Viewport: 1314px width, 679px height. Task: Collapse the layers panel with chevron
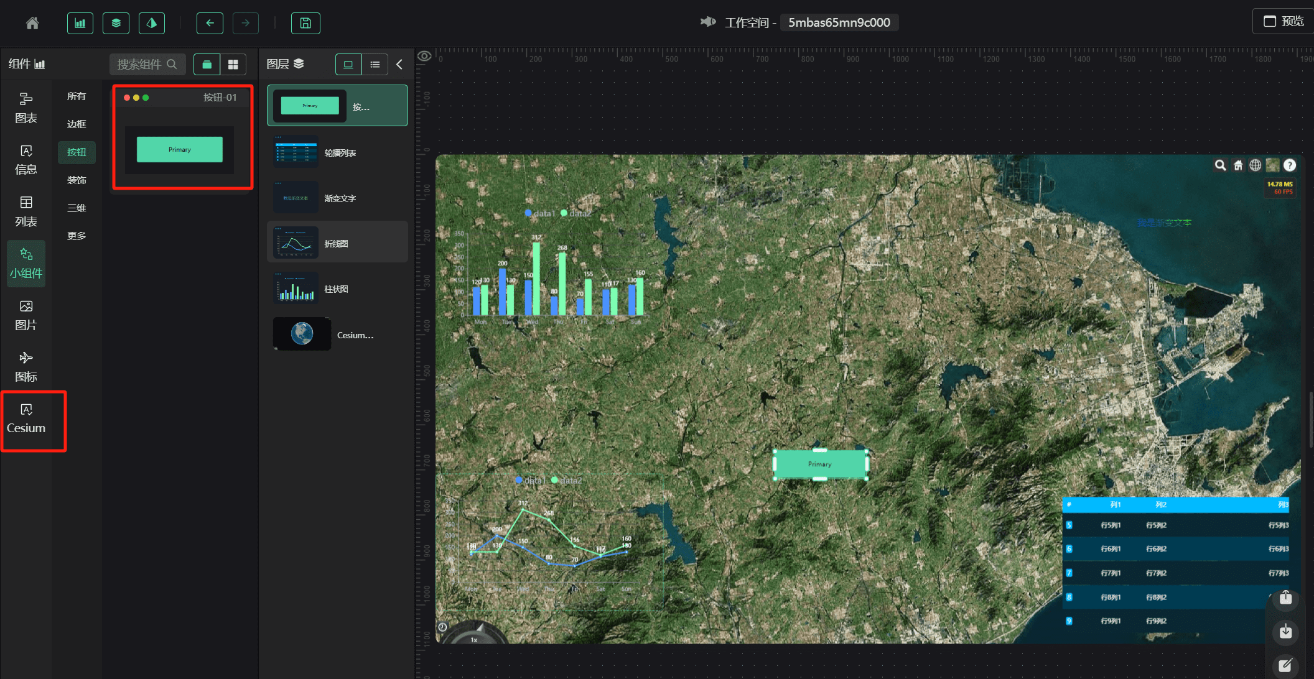coord(399,64)
